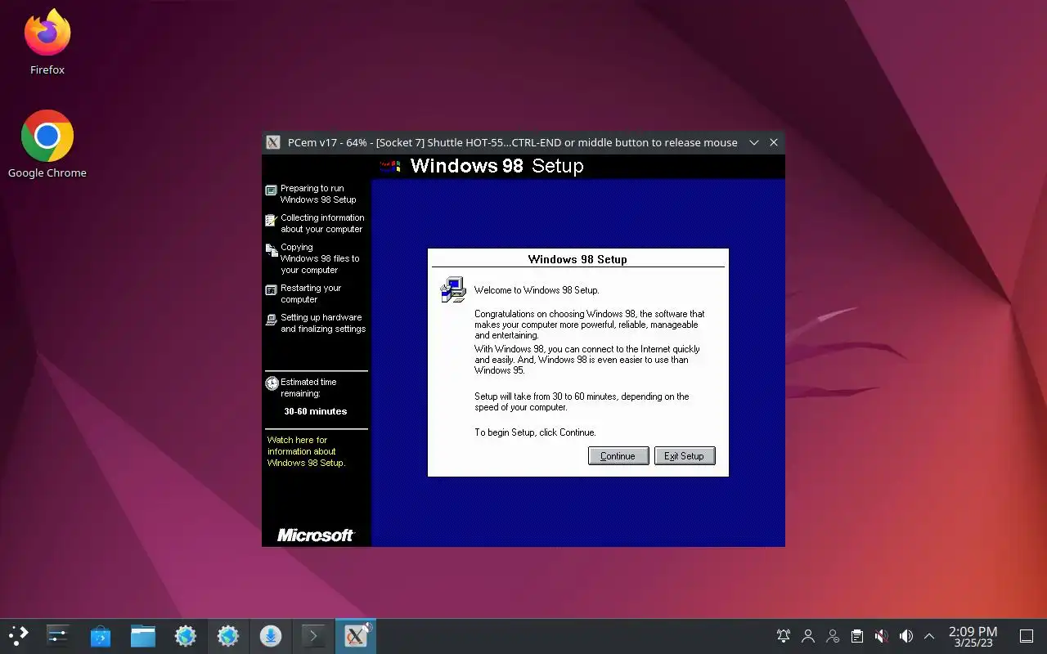
Task: Click the PCem v17 window title text
Action: pyautogui.click(x=512, y=142)
